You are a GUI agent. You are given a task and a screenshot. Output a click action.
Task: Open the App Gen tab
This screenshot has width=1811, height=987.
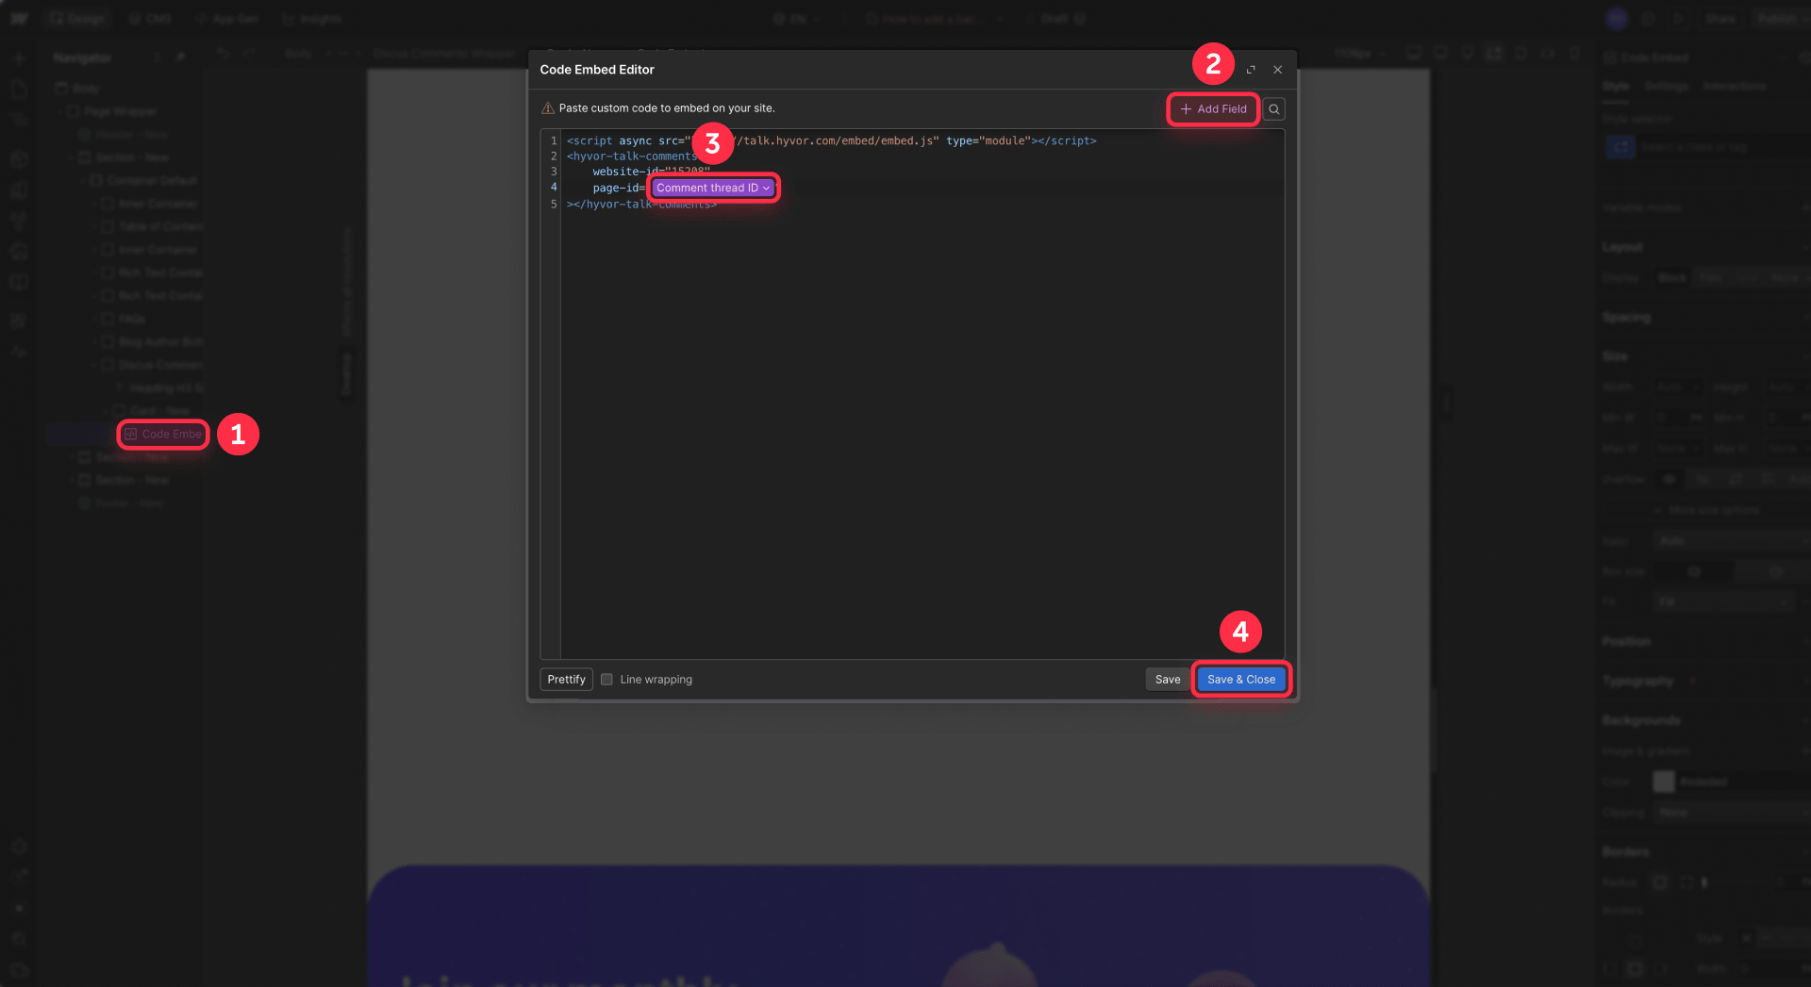coord(225,19)
